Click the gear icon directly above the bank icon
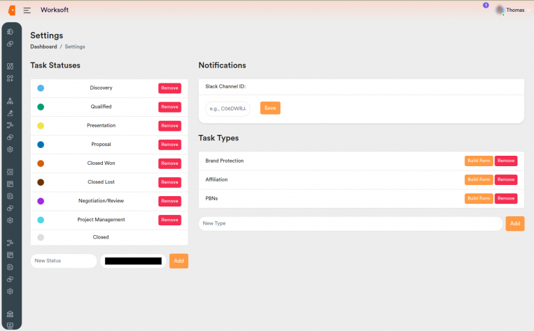The image size is (534, 331). tap(10, 291)
